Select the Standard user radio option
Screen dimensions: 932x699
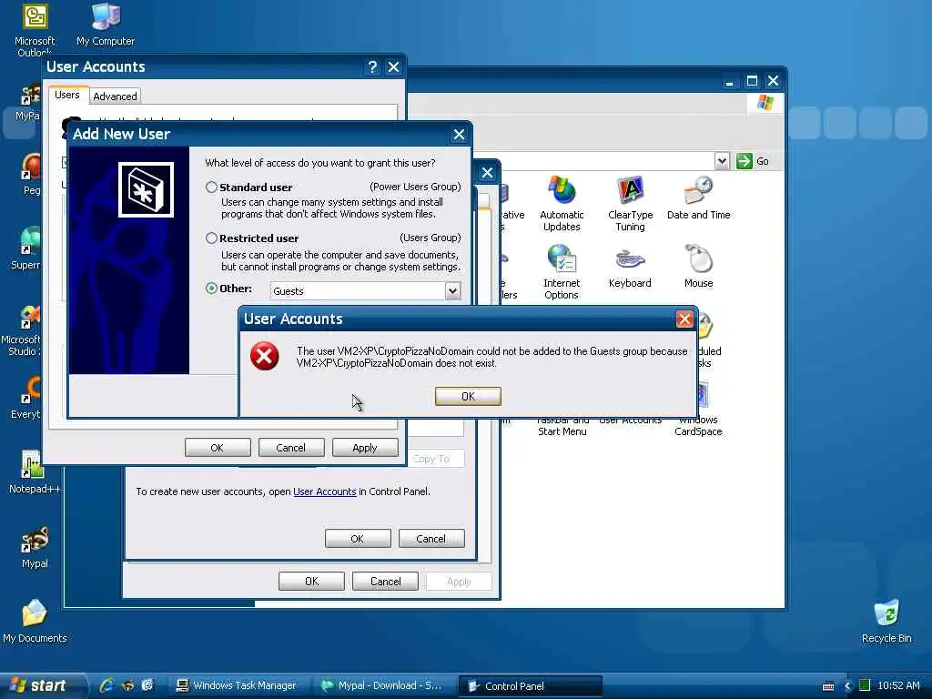click(211, 187)
